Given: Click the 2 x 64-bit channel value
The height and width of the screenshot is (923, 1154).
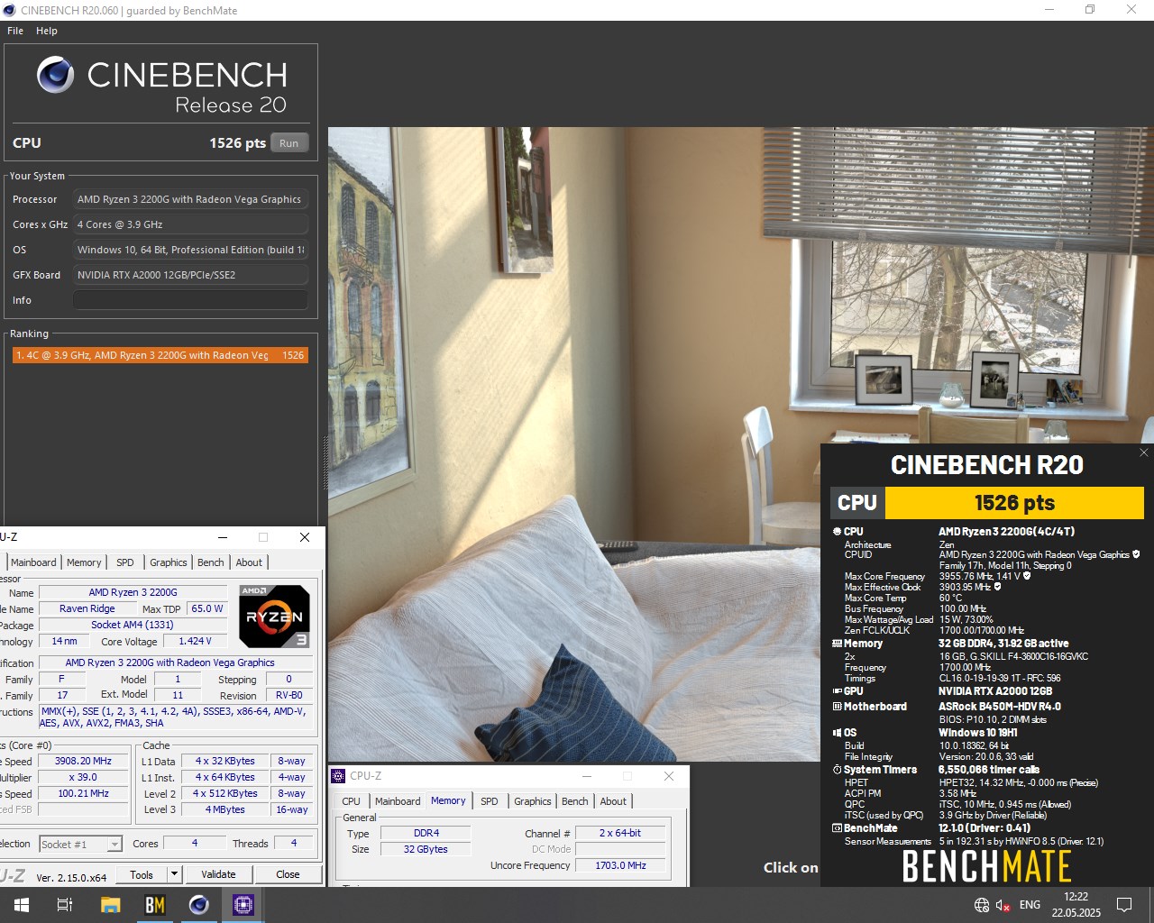Looking at the screenshot, I should click(620, 833).
